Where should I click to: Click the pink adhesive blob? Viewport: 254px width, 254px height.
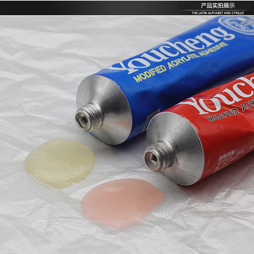point(122,203)
